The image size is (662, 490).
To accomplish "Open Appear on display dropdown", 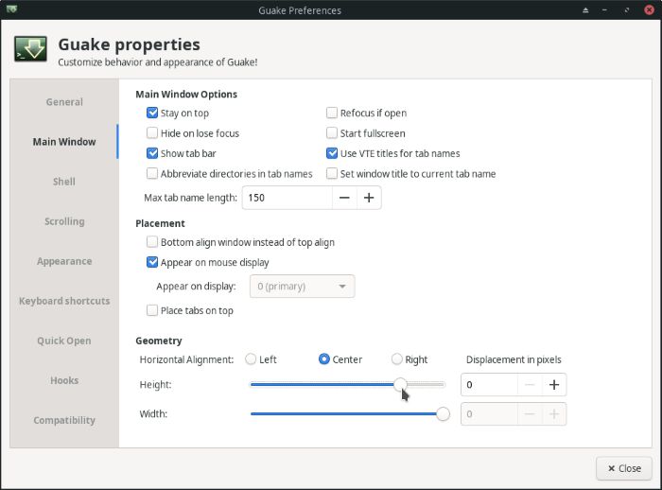I will [x=302, y=287].
